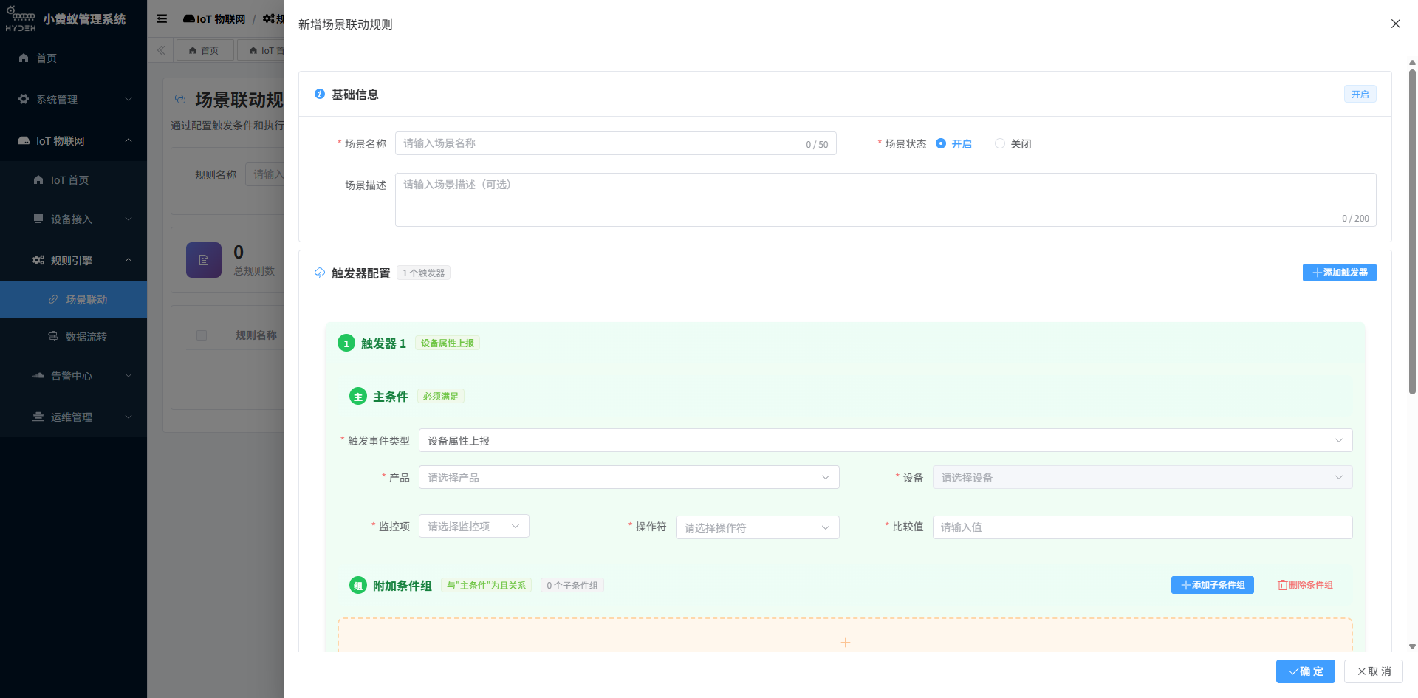
Task: Confirm with the 确定 button
Action: 1305,671
